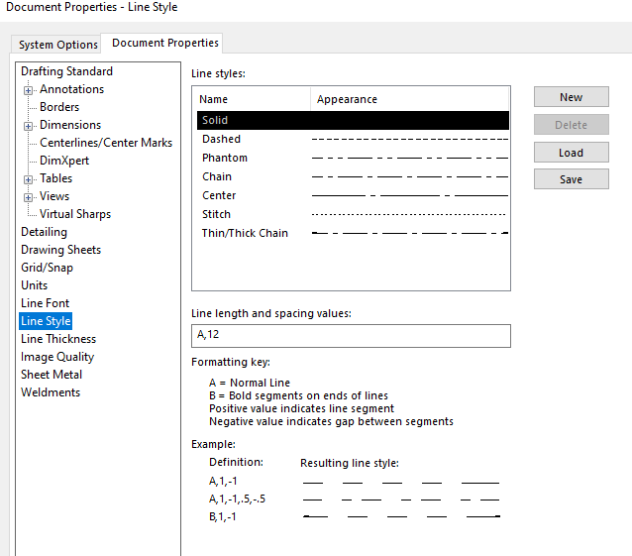This screenshot has height=556, width=632.
Task: Click the Appearance column header
Action: [x=347, y=99]
